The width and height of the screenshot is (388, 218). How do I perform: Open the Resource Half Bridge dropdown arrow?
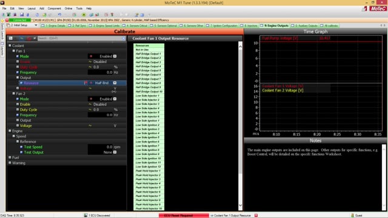coord(115,83)
